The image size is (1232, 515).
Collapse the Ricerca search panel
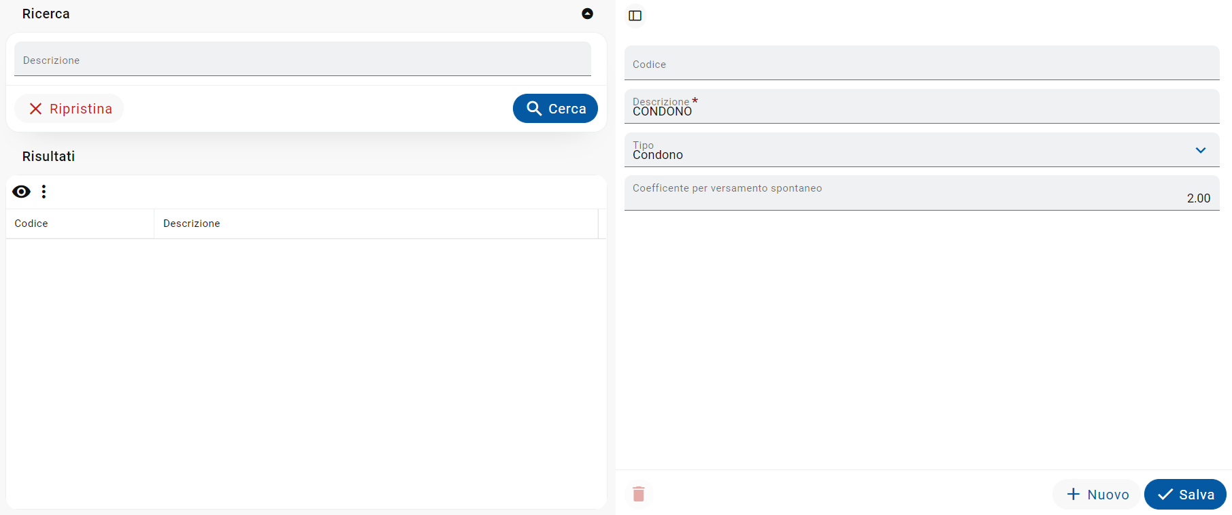point(588,14)
